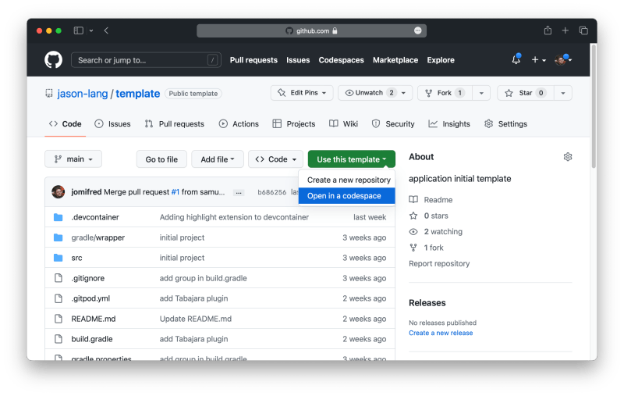Switch to the Projects tab
The width and height of the screenshot is (624, 396).
(294, 124)
